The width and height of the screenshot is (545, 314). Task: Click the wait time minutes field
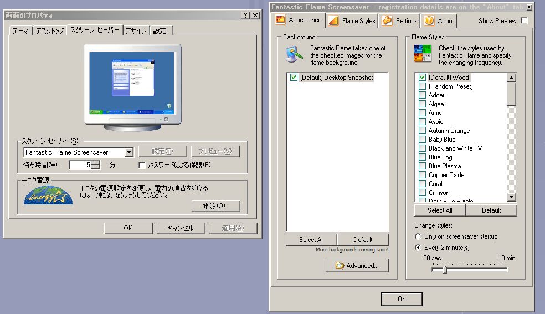81,165
